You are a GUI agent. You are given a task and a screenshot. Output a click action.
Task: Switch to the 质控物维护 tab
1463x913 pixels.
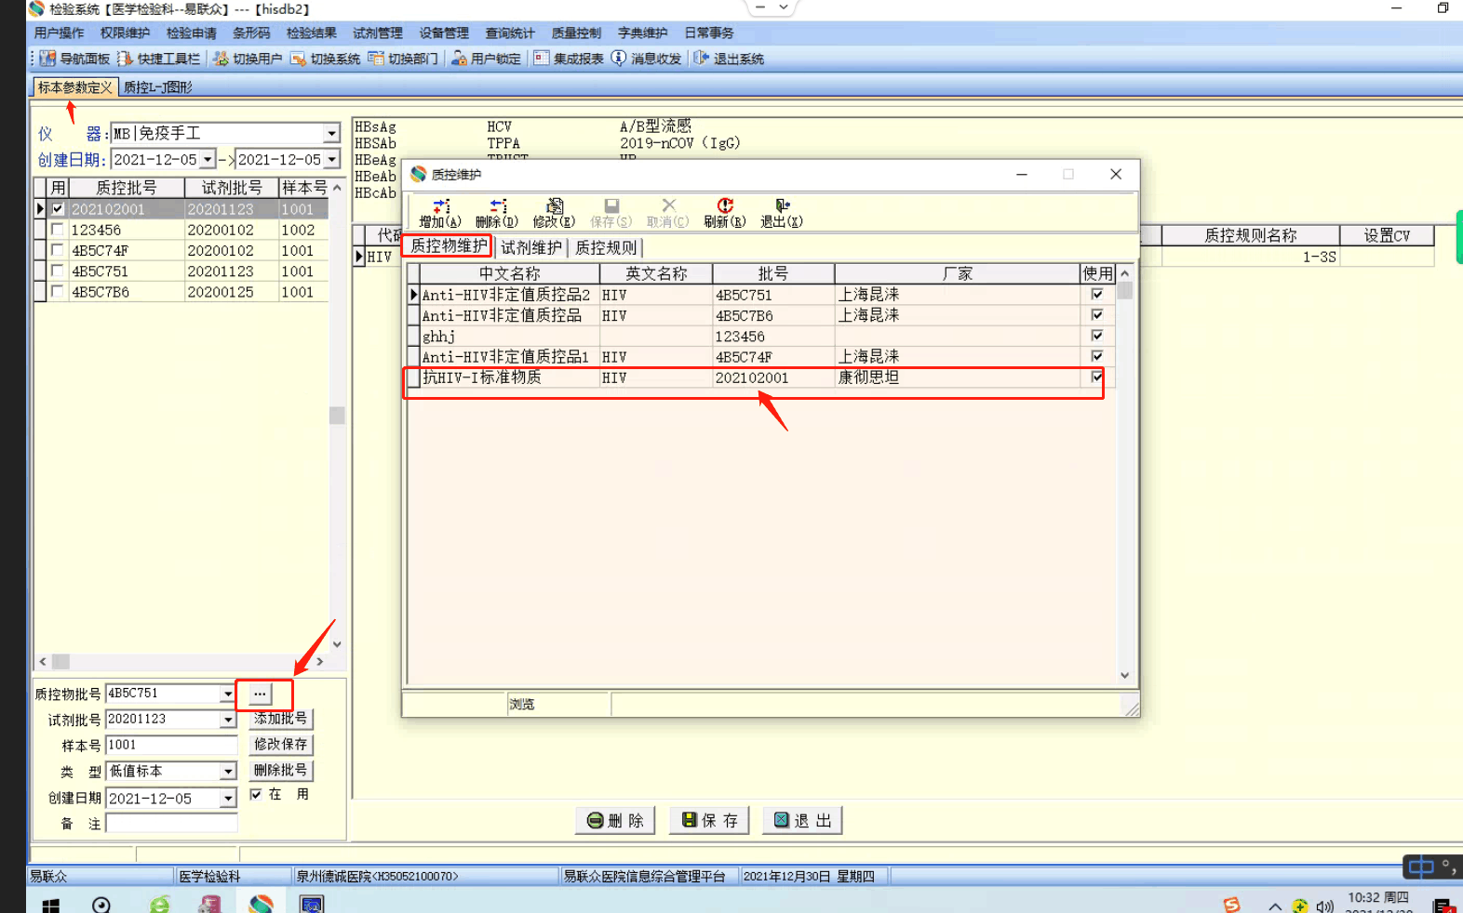click(x=449, y=246)
